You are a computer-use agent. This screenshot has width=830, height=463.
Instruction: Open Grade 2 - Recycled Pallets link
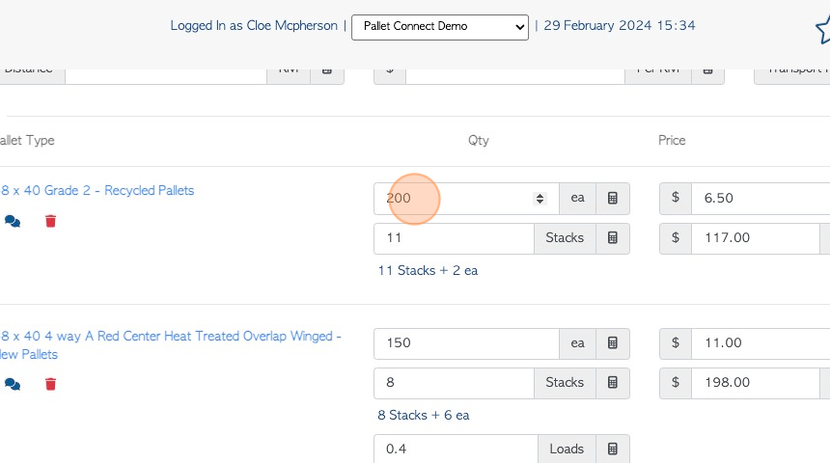point(97,191)
